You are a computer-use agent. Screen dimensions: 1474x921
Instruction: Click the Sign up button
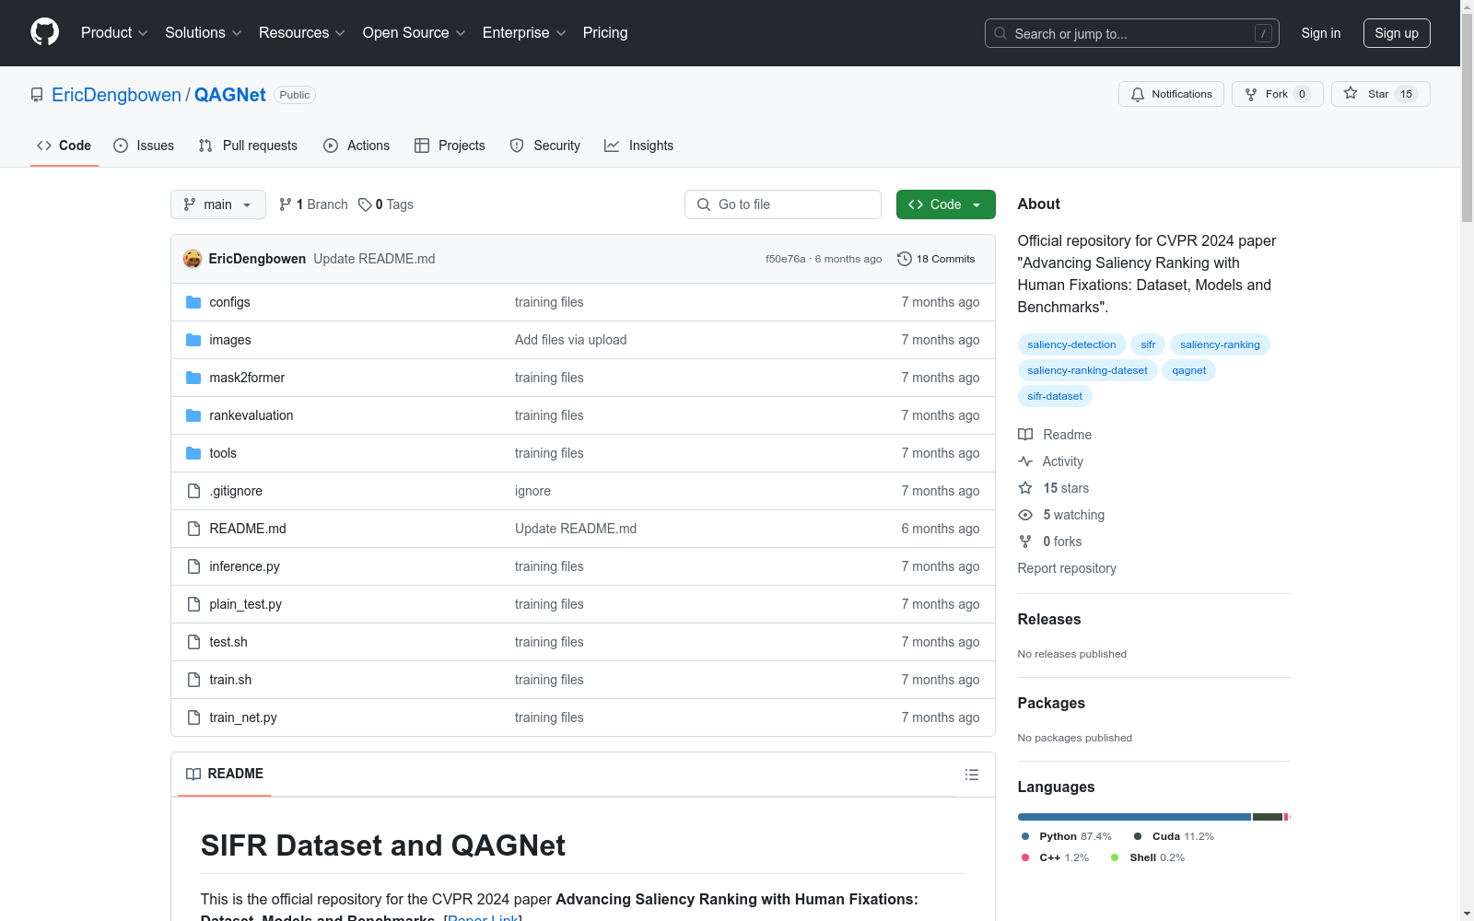(1397, 33)
